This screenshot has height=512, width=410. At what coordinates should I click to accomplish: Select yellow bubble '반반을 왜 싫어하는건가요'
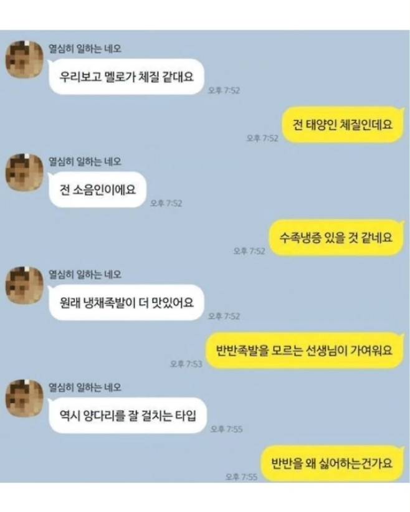point(332,463)
